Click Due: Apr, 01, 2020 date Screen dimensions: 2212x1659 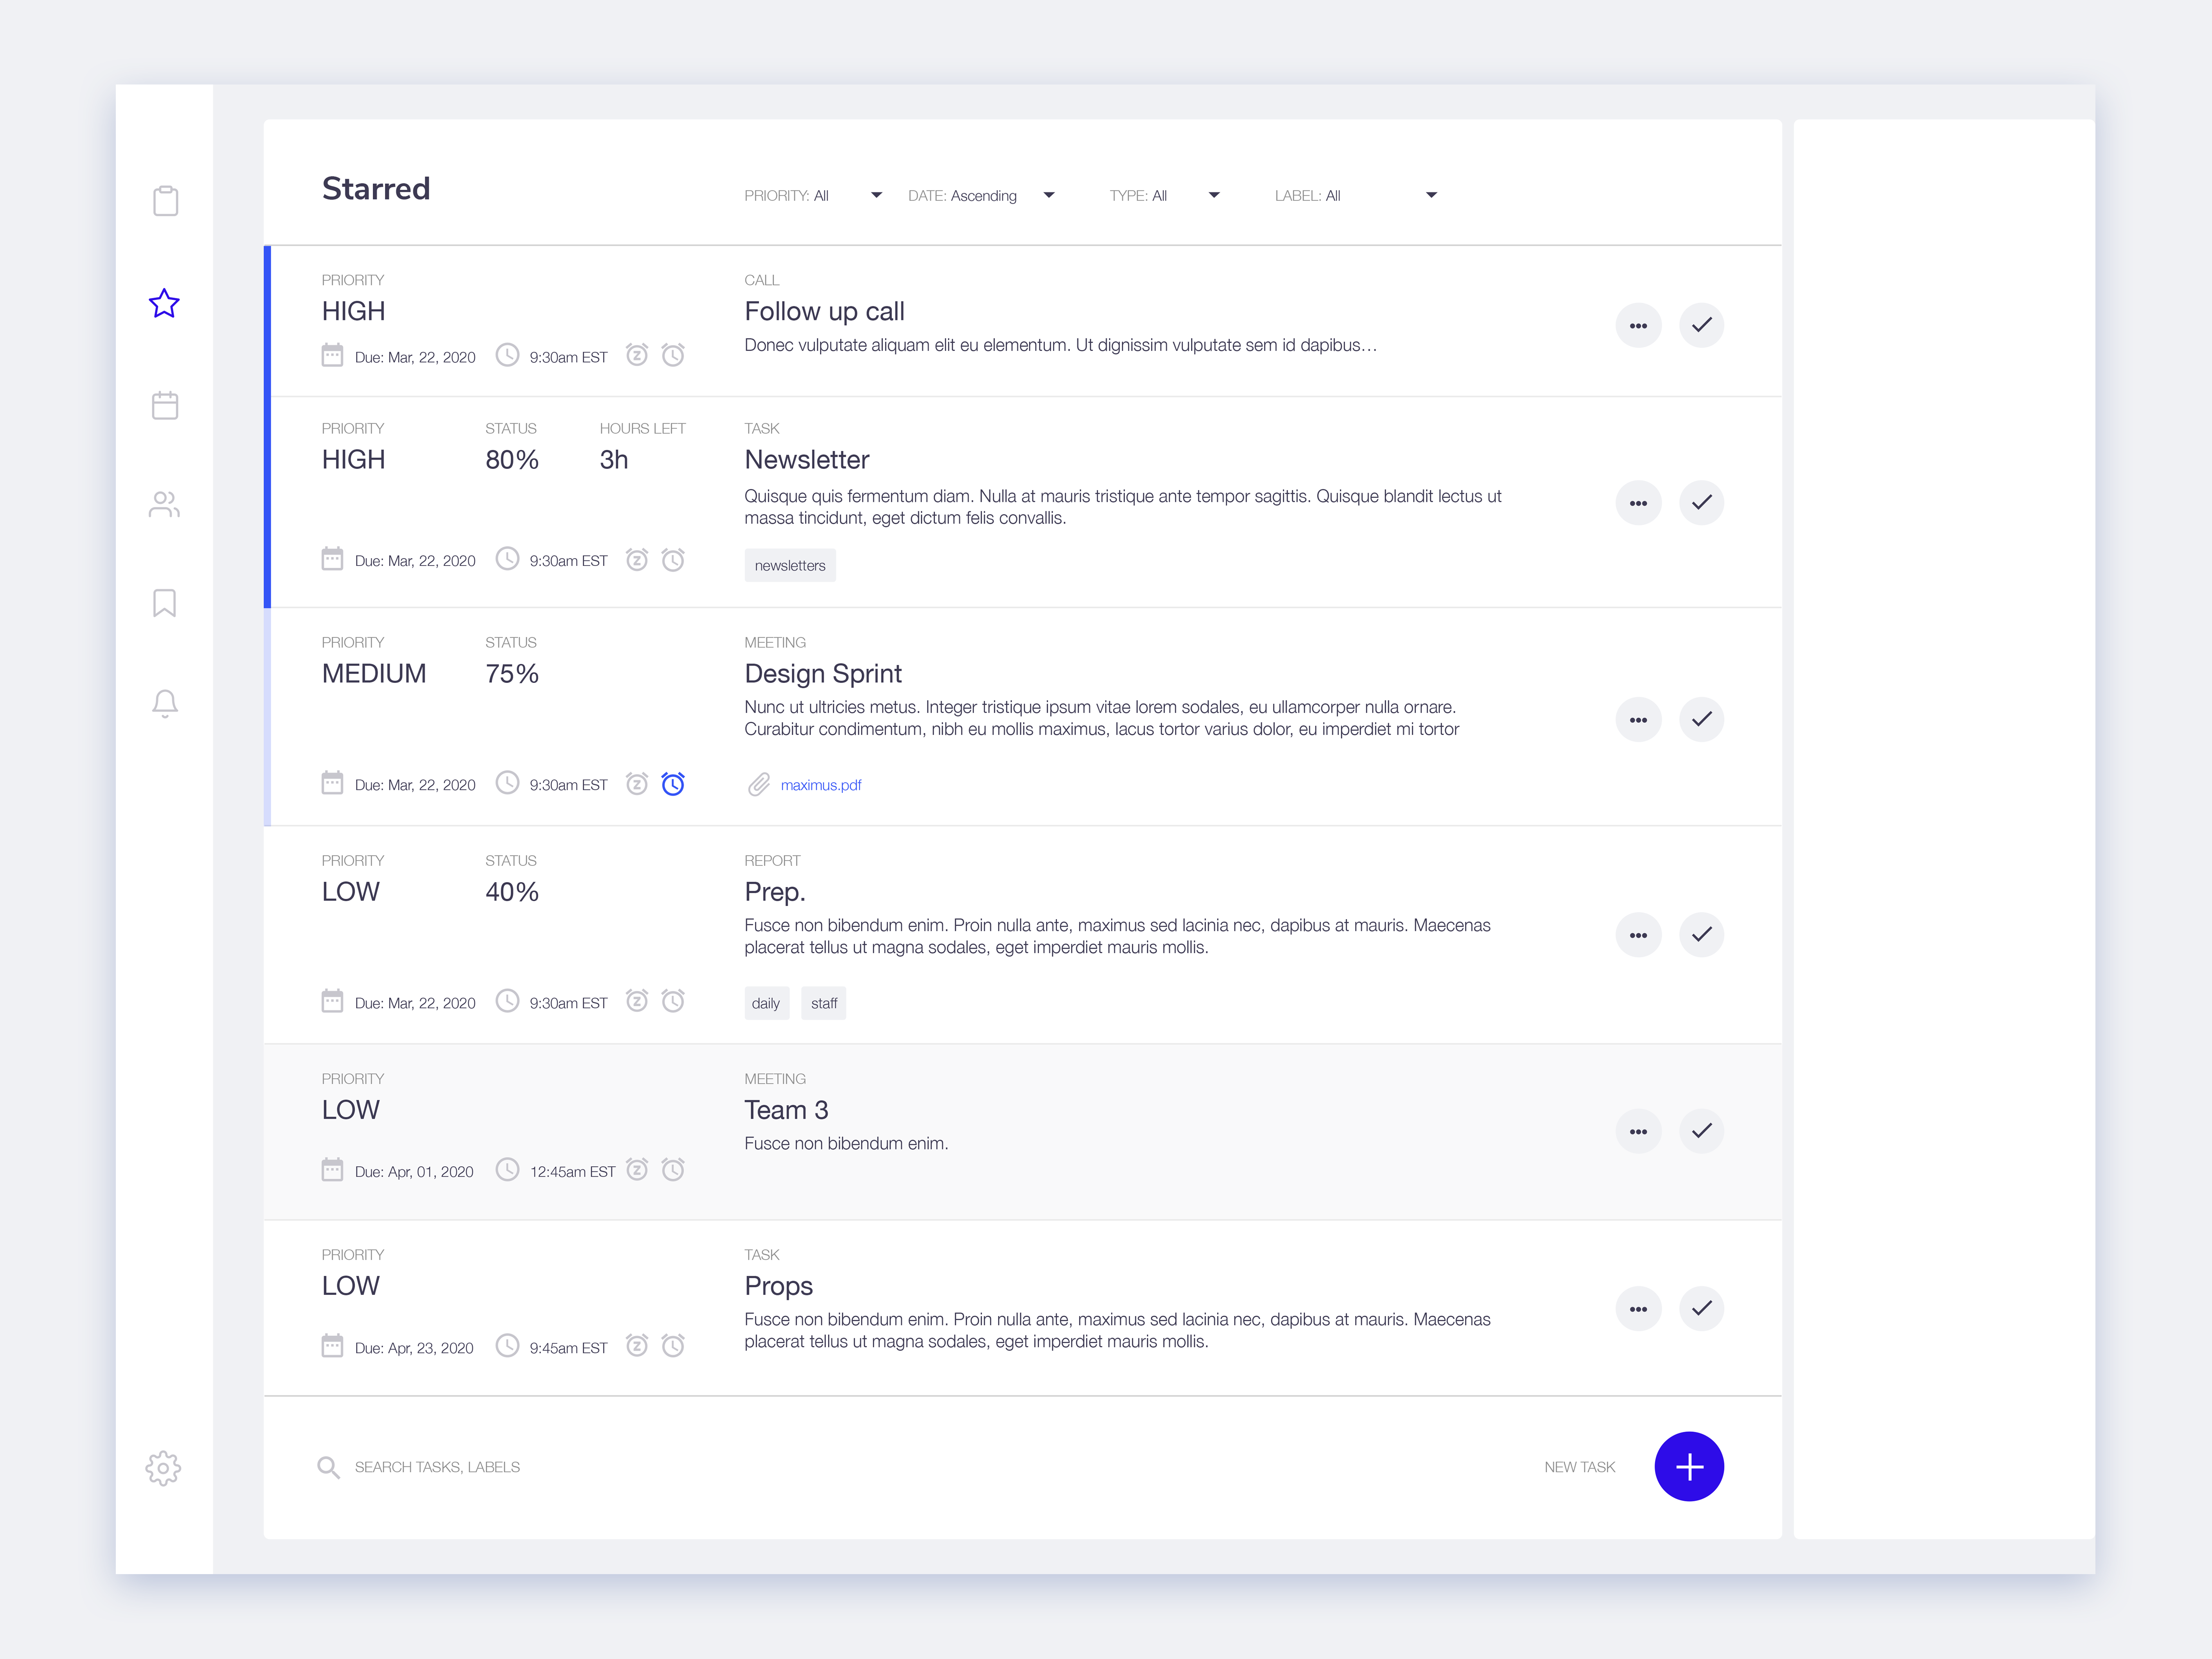(x=414, y=1172)
